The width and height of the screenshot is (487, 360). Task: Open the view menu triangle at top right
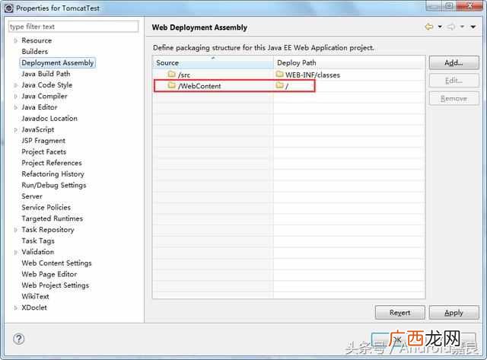[x=473, y=27]
